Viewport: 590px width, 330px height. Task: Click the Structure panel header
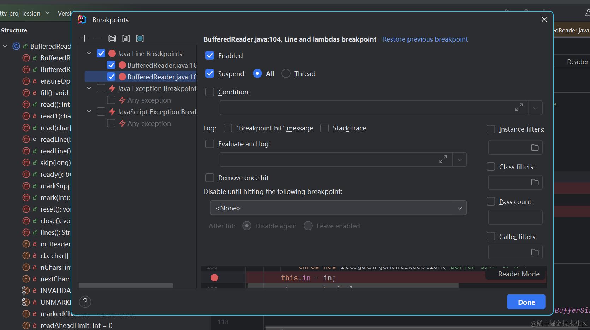tap(14, 30)
